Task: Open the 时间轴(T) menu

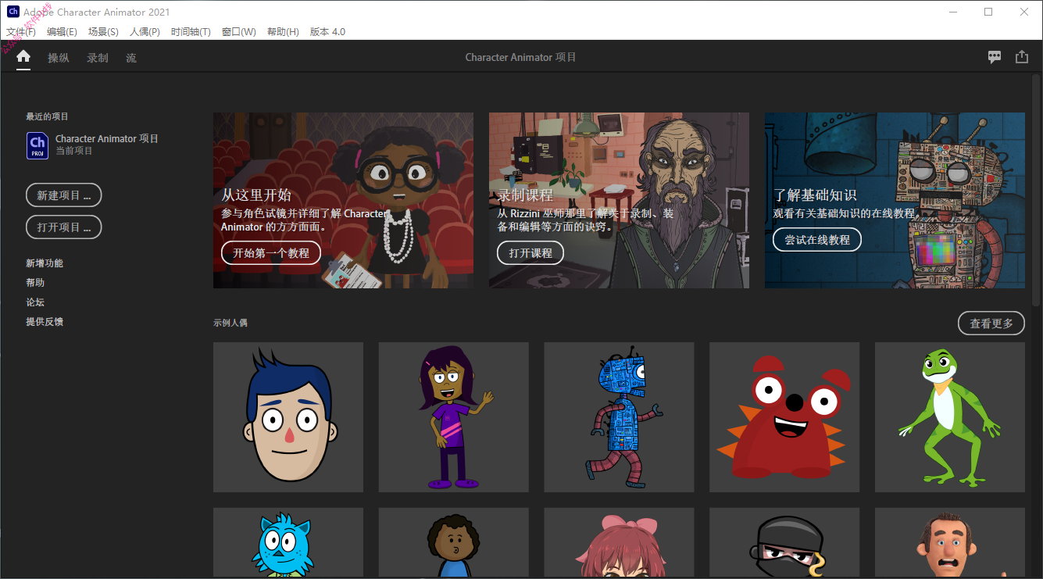Action: pos(191,32)
